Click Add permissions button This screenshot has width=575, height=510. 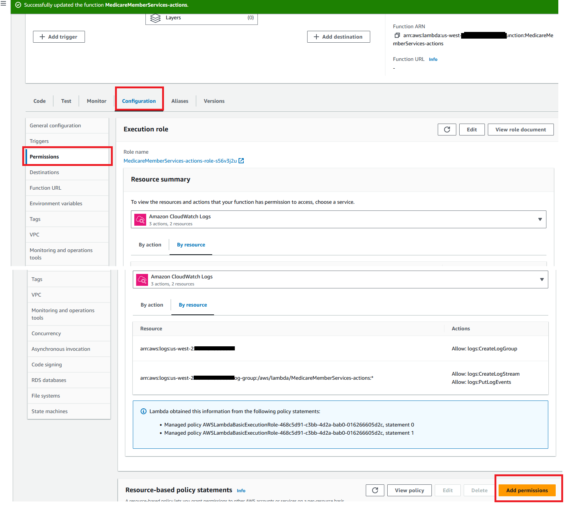click(x=527, y=490)
